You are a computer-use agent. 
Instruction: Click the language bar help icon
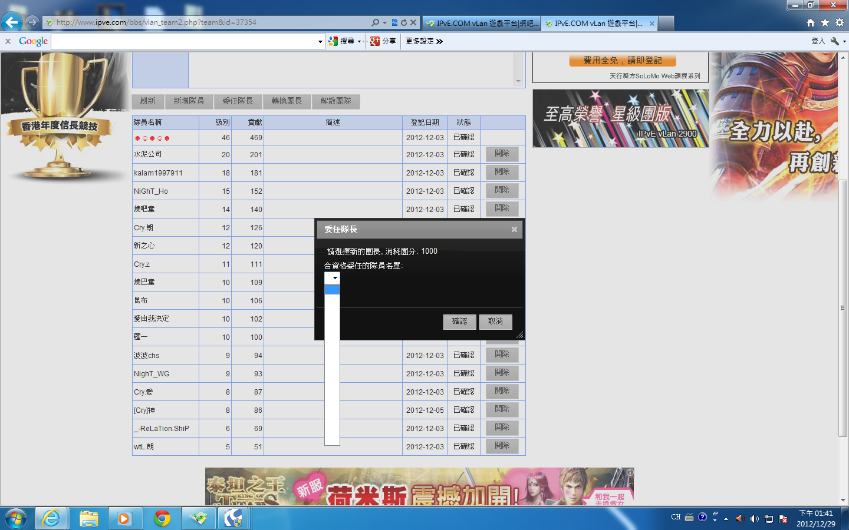tap(702, 517)
